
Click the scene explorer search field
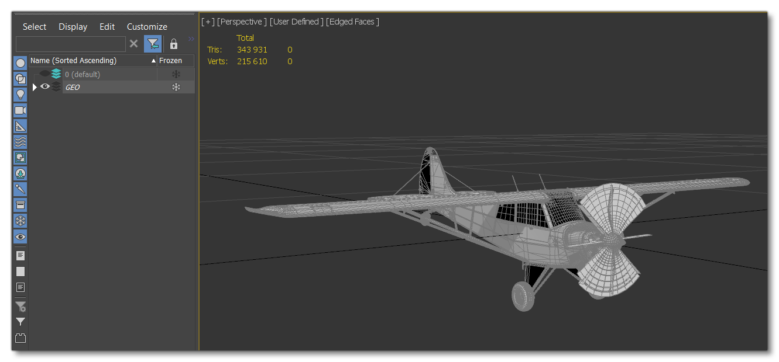point(71,44)
